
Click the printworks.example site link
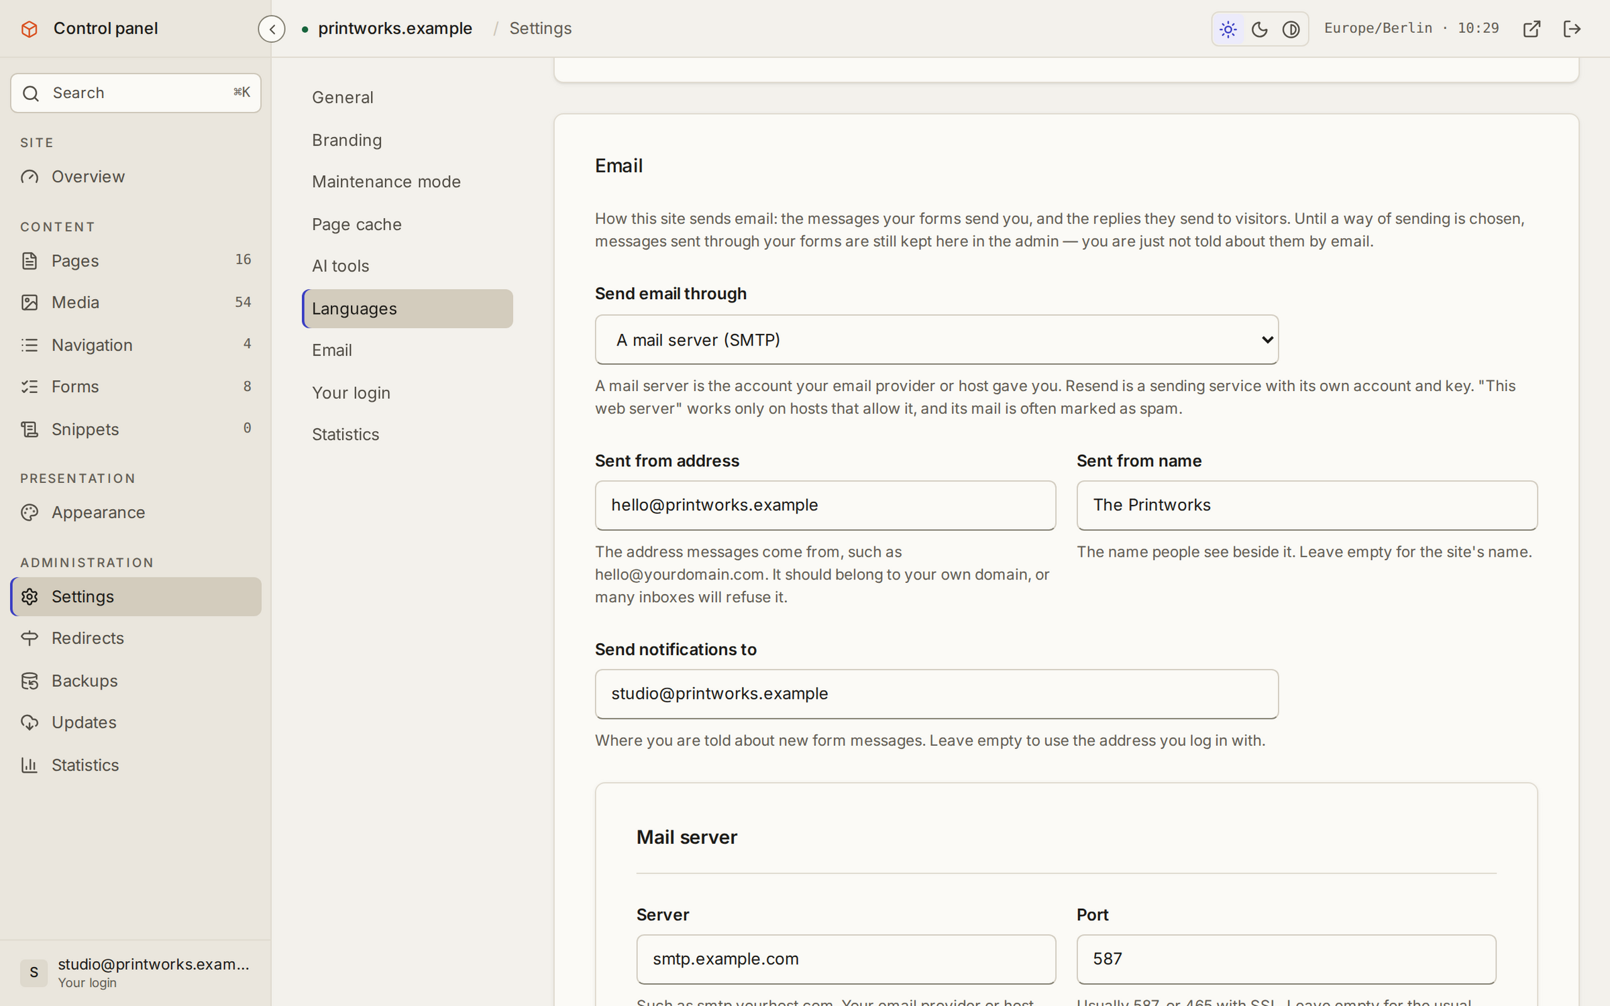[395, 29]
